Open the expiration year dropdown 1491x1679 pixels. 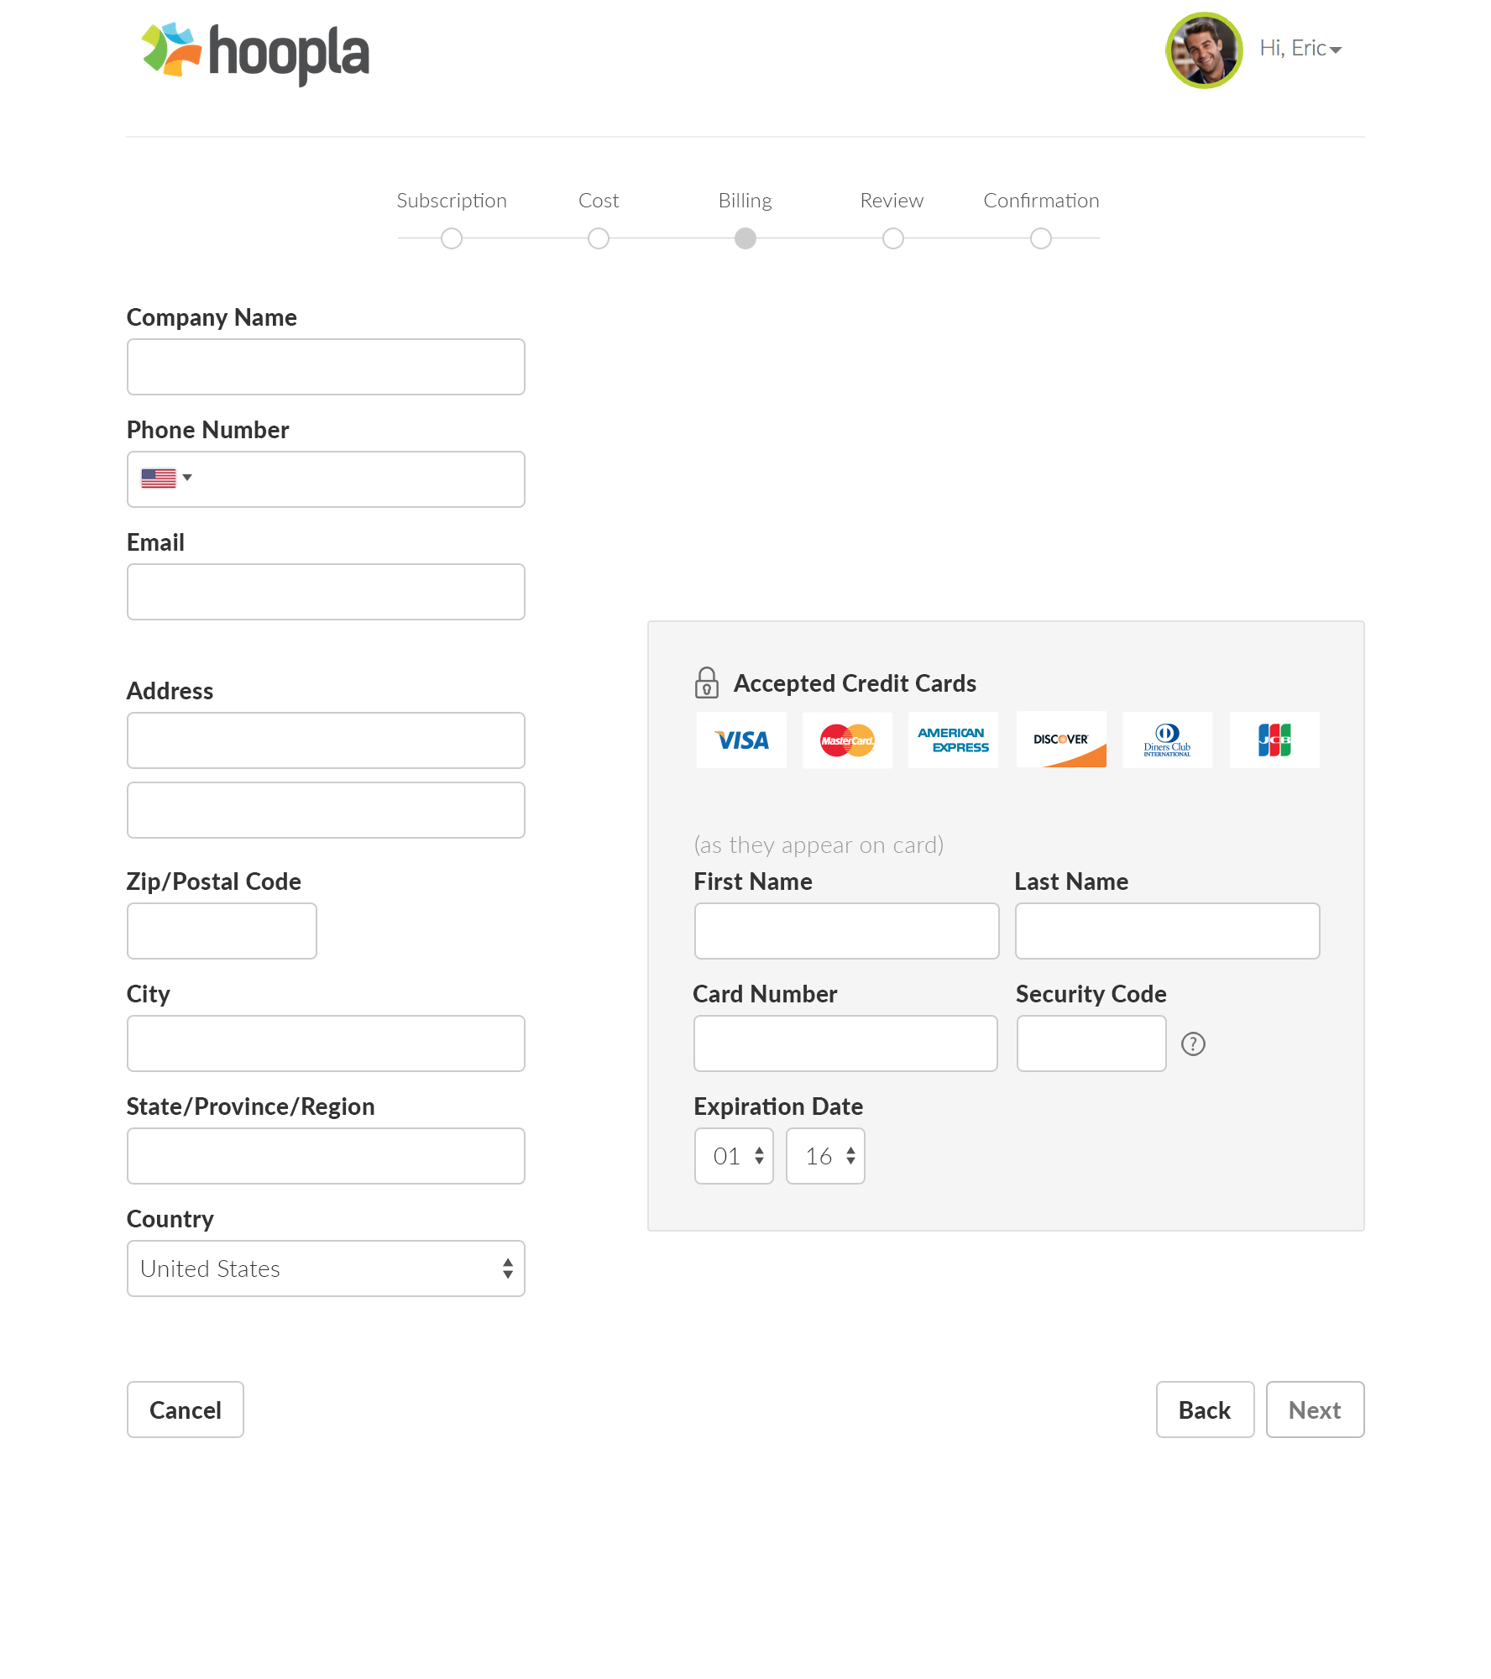[825, 1156]
